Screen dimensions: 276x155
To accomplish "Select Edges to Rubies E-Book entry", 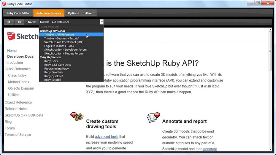I will tap(59, 46).
